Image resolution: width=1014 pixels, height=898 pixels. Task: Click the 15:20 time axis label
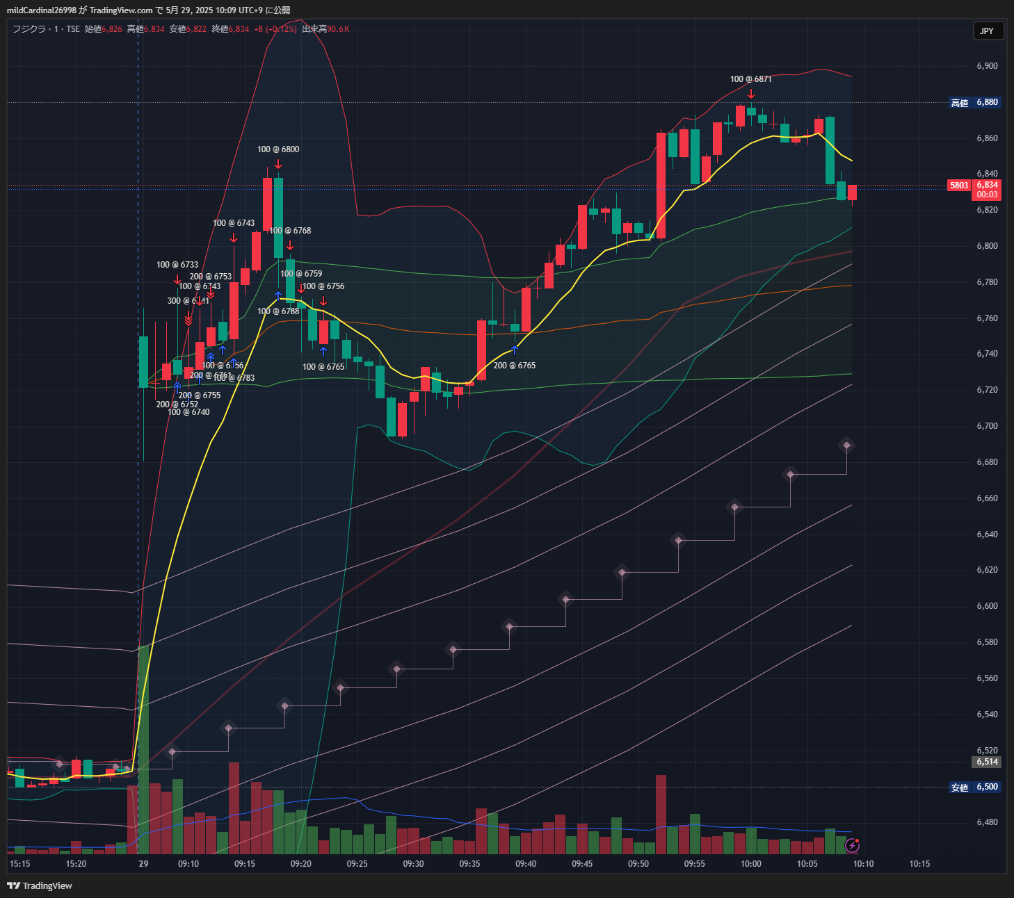point(76,864)
